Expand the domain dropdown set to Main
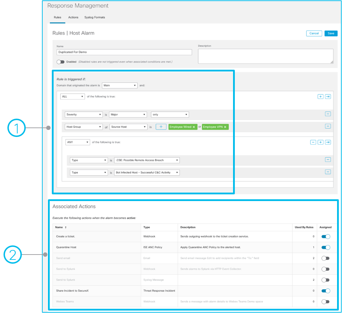The height and width of the screenshot is (313, 342). (x=120, y=85)
